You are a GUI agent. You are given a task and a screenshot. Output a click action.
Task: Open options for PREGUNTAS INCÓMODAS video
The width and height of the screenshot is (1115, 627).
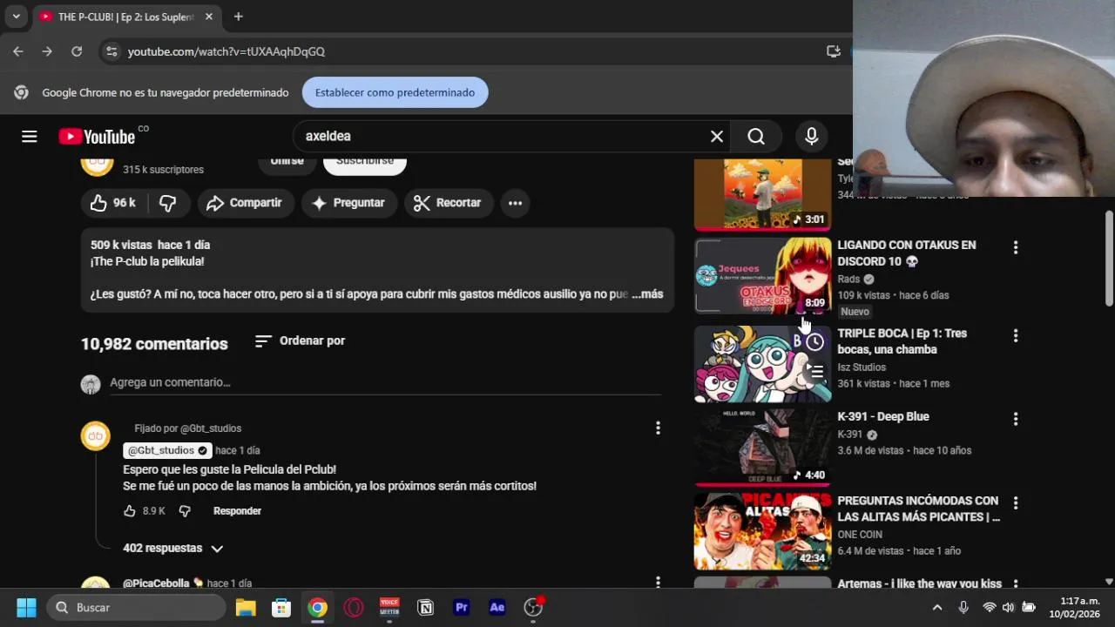click(1015, 502)
